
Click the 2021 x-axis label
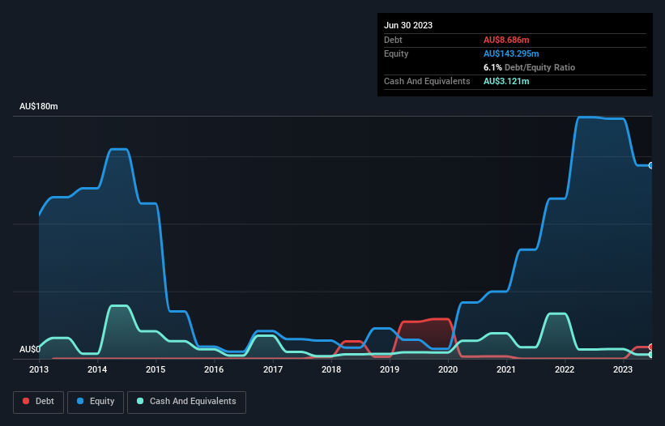tap(506, 369)
